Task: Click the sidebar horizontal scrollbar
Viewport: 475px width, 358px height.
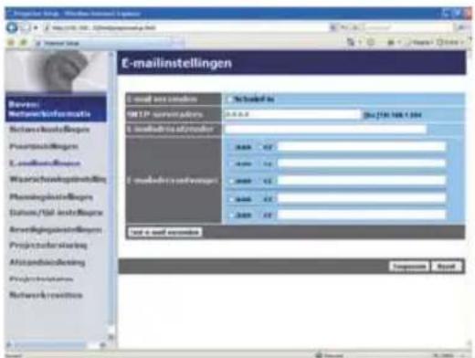Action: 57,344
